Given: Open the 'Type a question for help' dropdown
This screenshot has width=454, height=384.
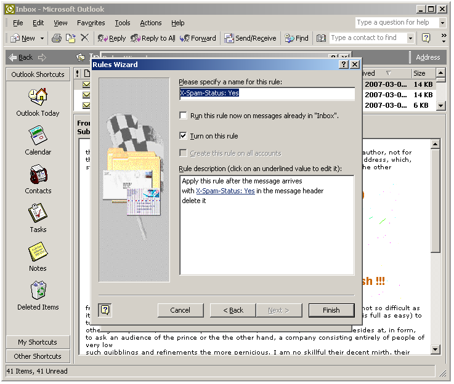Looking at the screenshot, I should click(442, 23).
